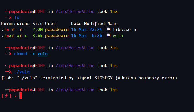Click the 8.6k file size value
Image resolution: width=194 pixels, height=112 pixels.
coord(37,36)
